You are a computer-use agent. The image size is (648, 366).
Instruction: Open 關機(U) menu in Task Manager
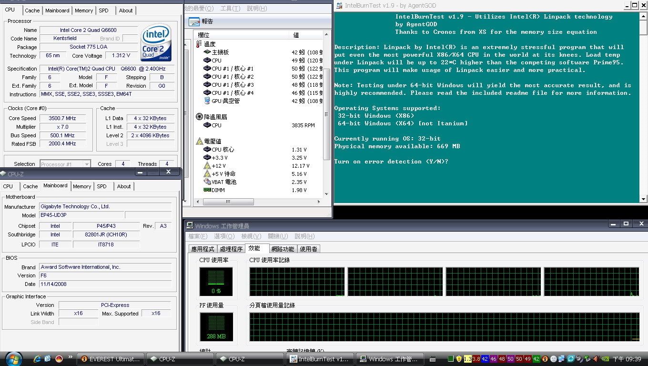coord(278,236)
